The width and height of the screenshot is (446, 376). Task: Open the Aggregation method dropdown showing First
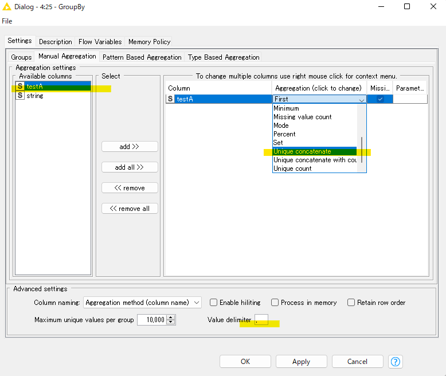click(319, 99)
